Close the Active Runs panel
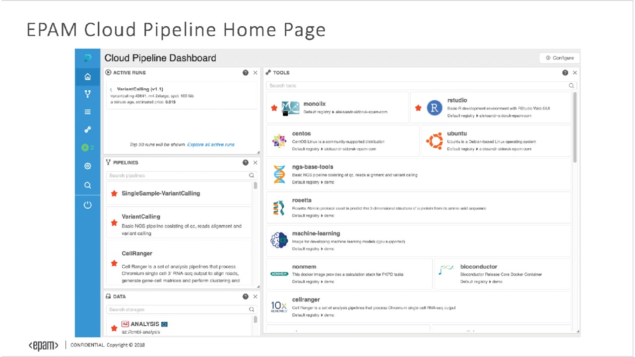The image size is (635, 357). point(255,73)
